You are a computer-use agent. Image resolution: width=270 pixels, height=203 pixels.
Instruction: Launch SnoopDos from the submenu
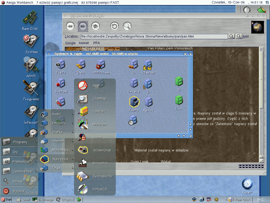pyautogui.click(x=95, y=163)
